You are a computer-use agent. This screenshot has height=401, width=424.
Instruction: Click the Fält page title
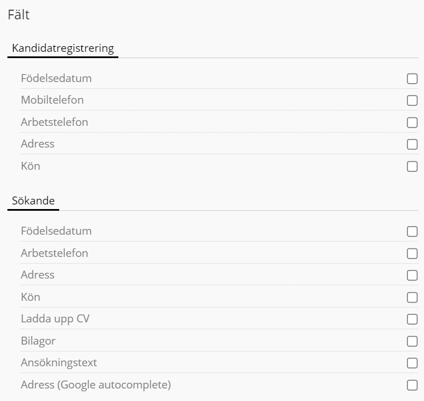click(x=19, y=15)
